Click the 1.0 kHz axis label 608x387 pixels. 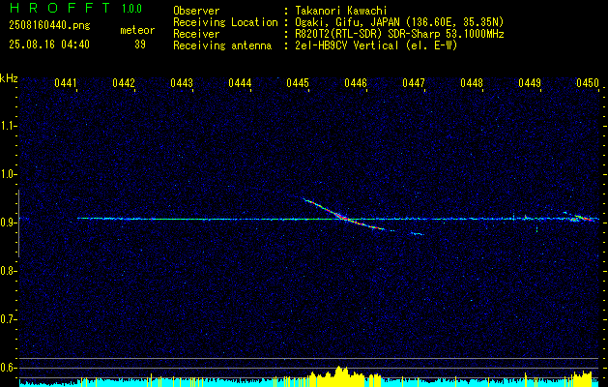pyautogui.click(x=8, y=174)
